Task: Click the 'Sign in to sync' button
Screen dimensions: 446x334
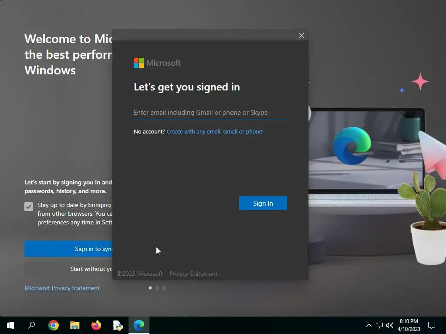Action: click(x=68, y=249)
